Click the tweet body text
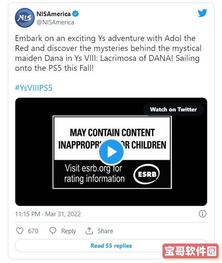The image size is (222, 263). click(108, 53)
